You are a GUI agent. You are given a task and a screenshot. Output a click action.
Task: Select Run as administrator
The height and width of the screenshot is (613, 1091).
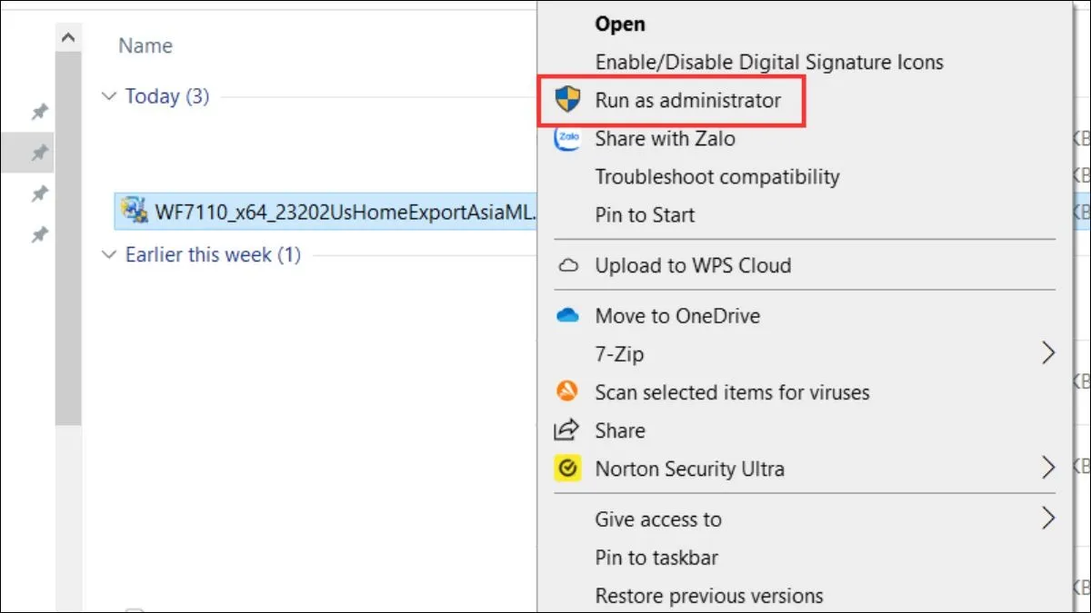pos(686,100)
